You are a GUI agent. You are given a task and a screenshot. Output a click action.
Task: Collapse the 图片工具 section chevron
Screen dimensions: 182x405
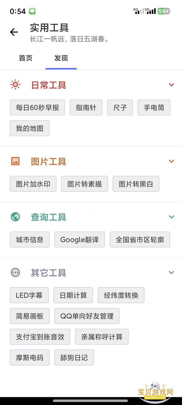pyautogui.click(x=172, y=161)
